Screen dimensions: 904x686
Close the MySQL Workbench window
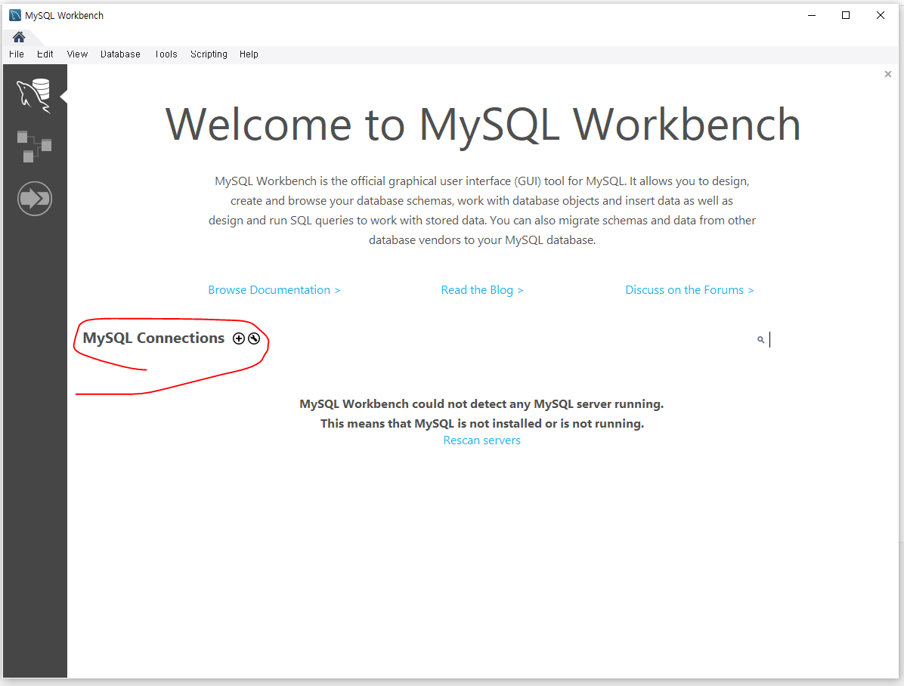pos(881,16)
